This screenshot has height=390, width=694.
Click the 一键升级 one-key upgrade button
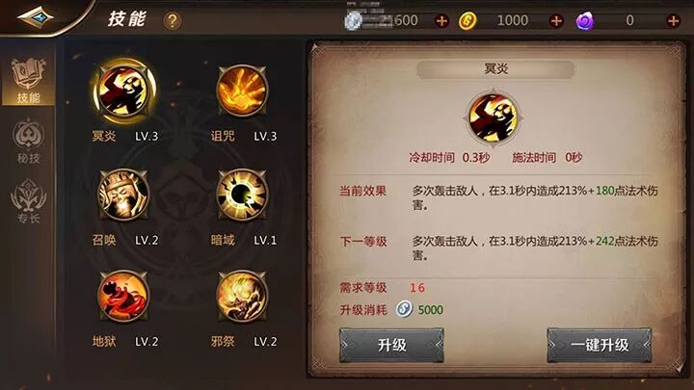point(600,345)
